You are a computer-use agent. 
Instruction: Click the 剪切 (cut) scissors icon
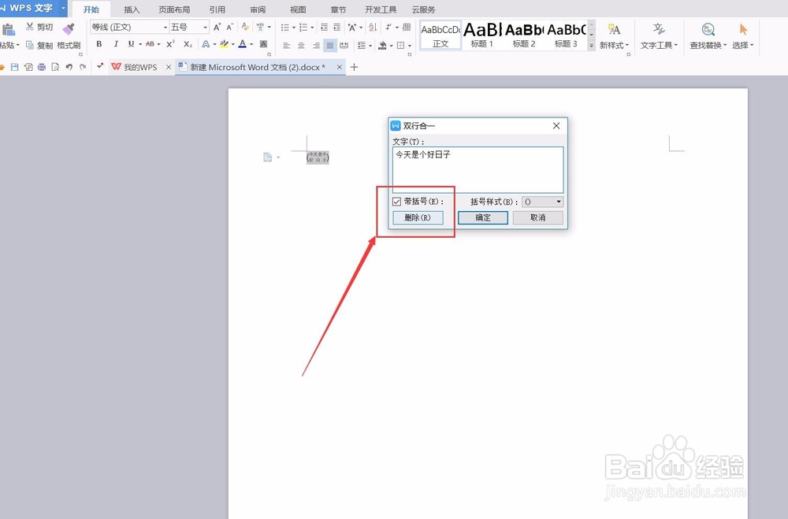point(30,27)
